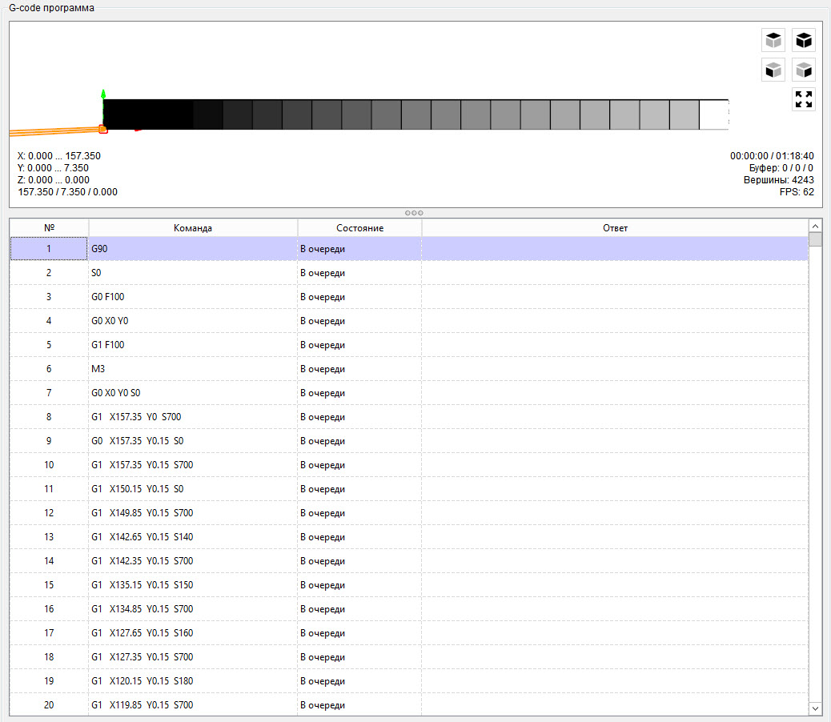Click 'G-code программа' group title

(x=51, y=8)
